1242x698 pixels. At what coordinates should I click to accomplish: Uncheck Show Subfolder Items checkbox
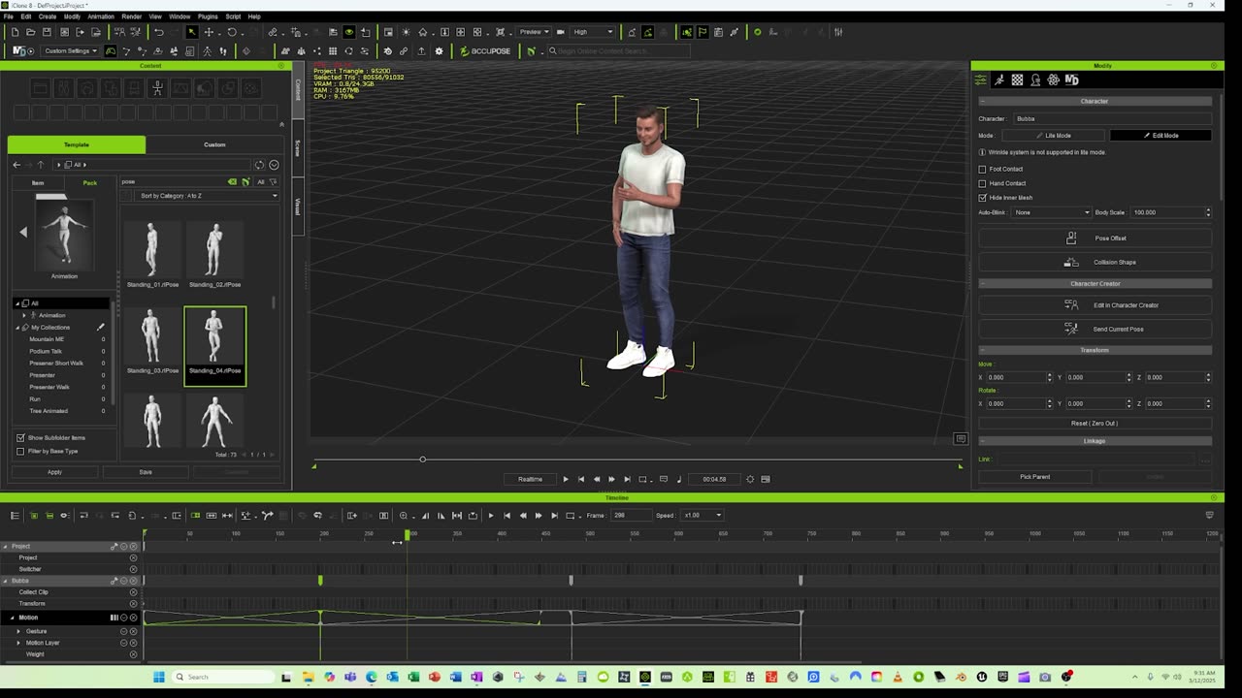pos(20,438)
